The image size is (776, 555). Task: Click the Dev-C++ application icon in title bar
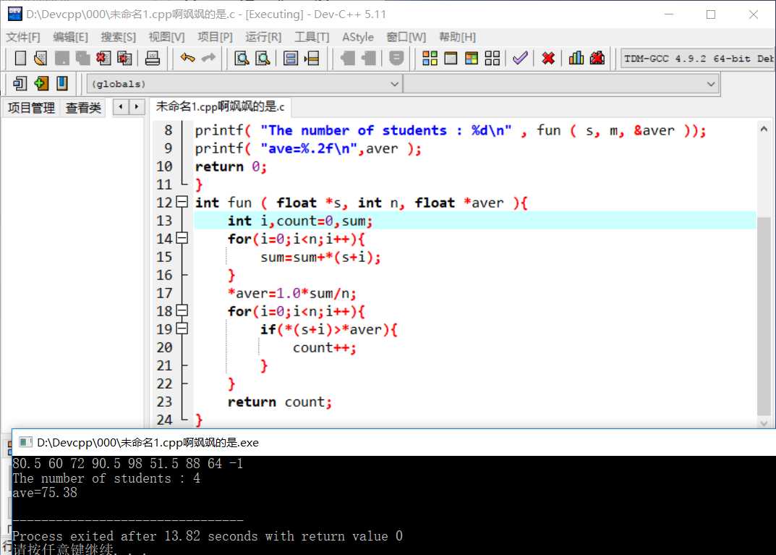tap(15, 14)
